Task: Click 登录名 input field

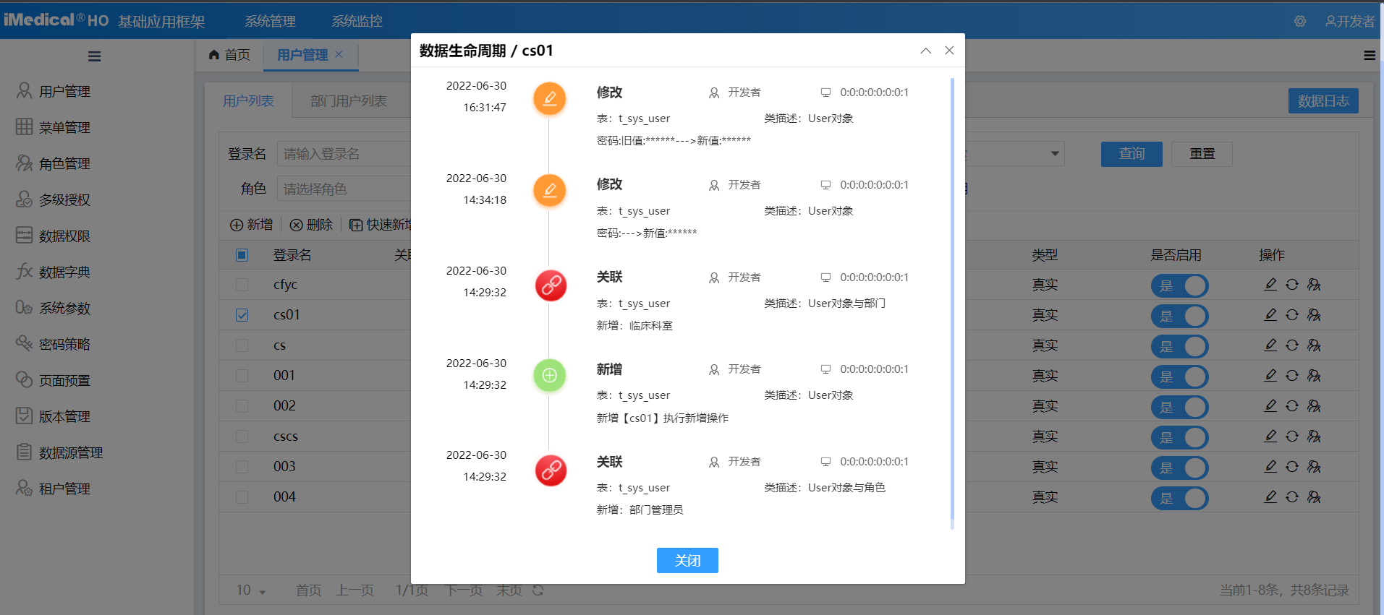Action: [x=344, y=154]
